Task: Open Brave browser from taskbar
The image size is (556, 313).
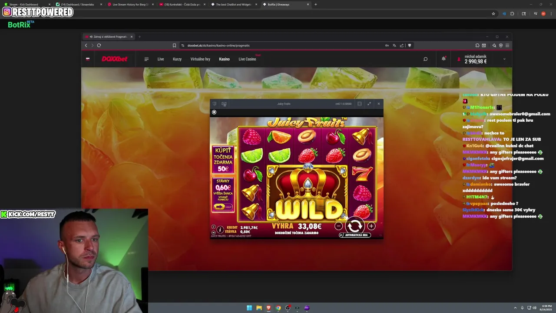Action: tap(268, 308)
